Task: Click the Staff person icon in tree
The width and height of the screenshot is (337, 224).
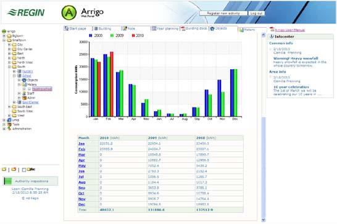Action: [x=24, y=93]
